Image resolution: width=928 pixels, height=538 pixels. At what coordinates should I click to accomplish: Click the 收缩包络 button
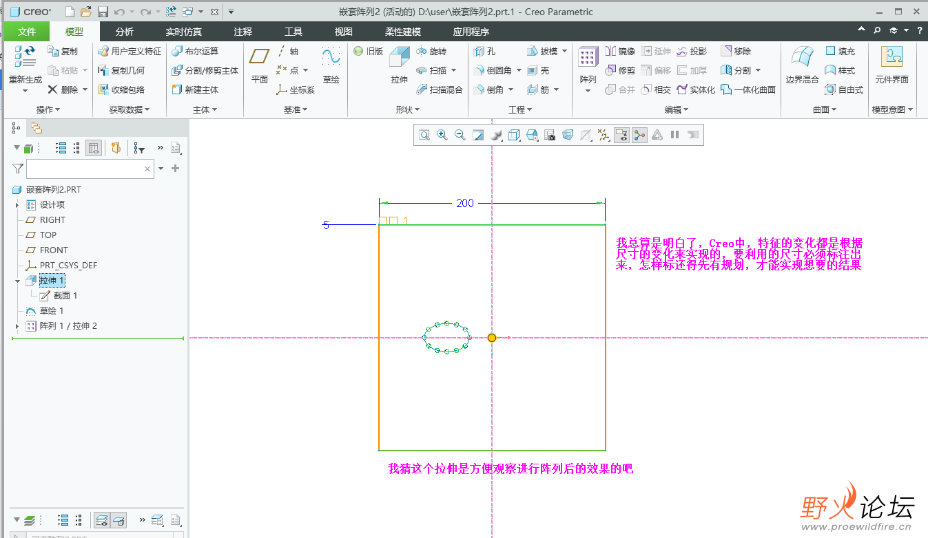click(121, 89)
